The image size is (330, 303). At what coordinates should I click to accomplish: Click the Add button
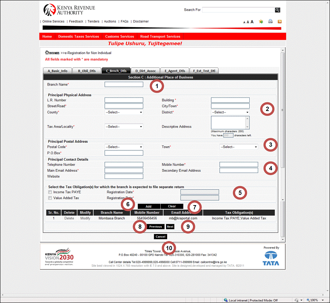149,206
